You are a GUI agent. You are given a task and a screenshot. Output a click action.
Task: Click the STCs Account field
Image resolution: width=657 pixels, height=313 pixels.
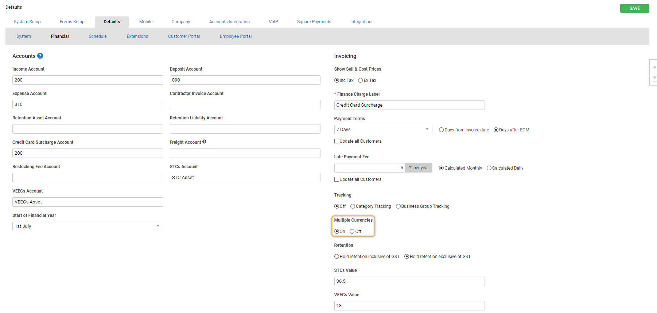click(245, 178)
